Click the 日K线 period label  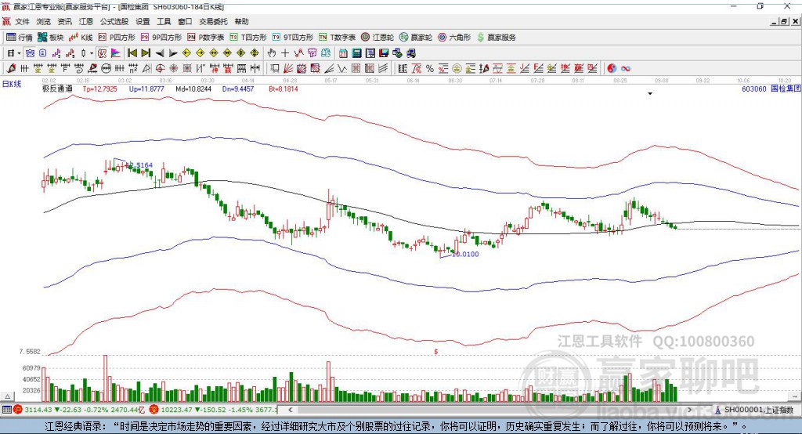[x=12, y=84]
